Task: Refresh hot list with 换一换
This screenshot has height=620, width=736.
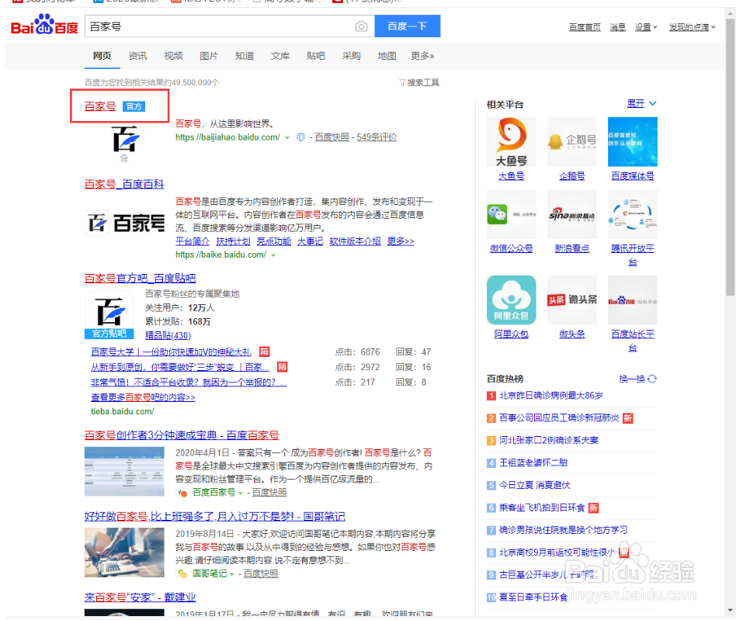Action: click(x=637, y=379)
